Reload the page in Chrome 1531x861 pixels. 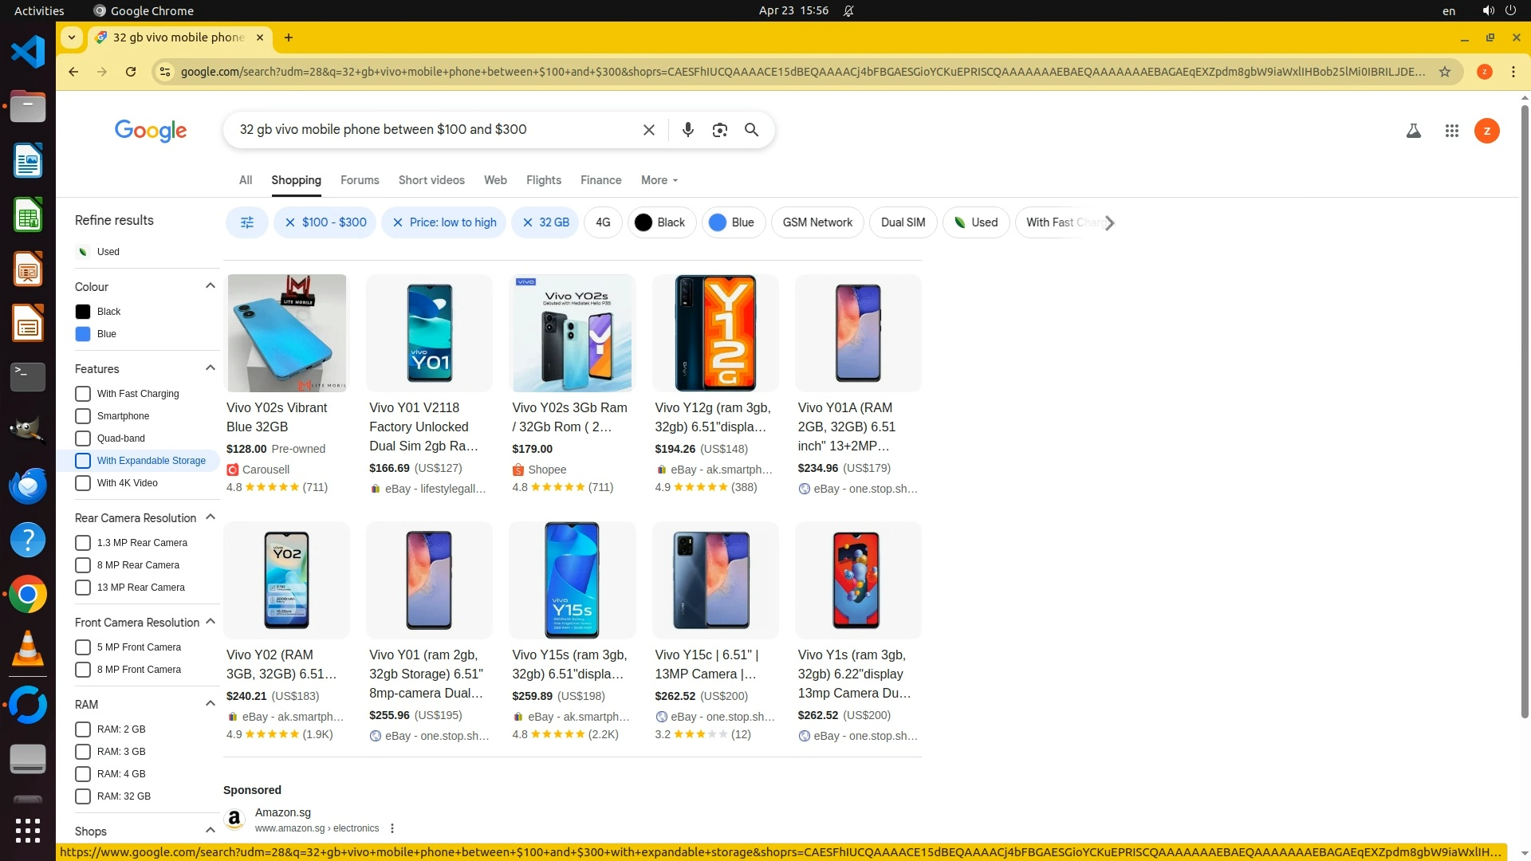point(131,72)
